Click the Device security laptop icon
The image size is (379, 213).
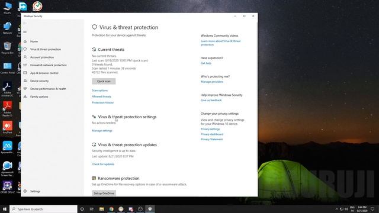[x=25, y=80]
